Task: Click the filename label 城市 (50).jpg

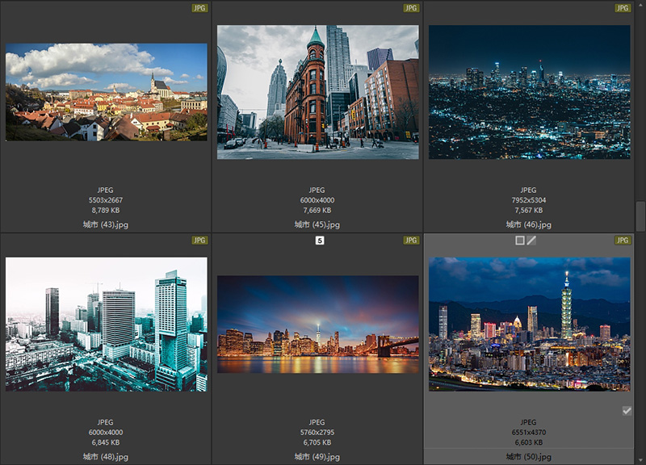Action: 529,457
